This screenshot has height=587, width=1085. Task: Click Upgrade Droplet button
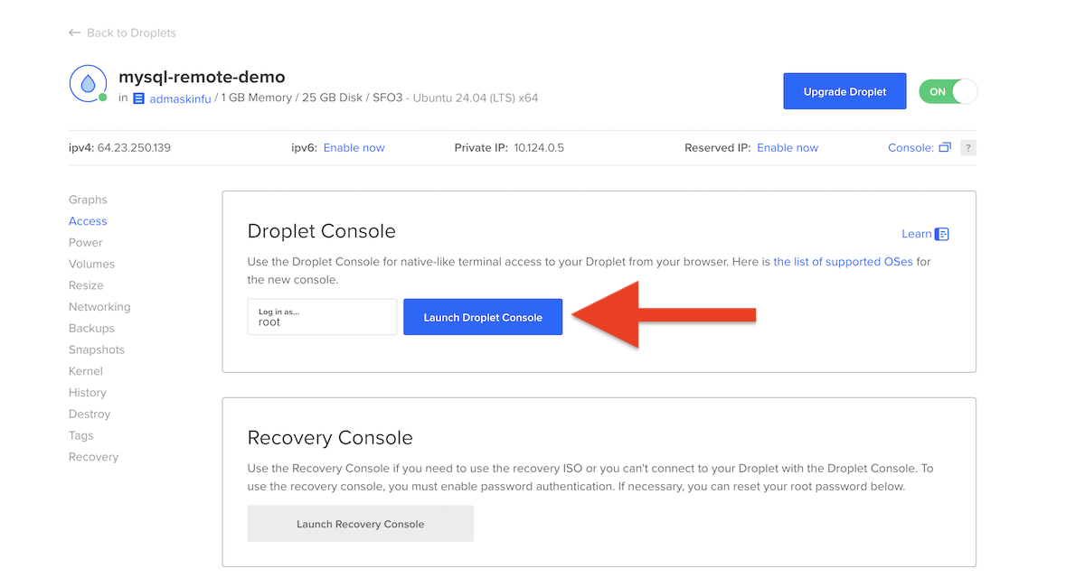(x=844, y=91)
